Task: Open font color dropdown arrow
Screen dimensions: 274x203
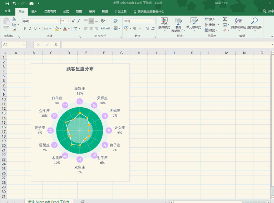Action: coord(69,29)
